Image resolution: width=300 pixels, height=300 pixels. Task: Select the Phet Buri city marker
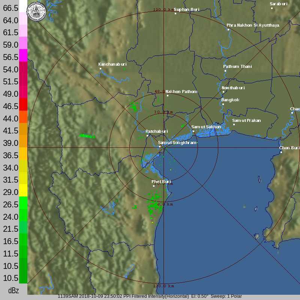(x=153, y=186)
